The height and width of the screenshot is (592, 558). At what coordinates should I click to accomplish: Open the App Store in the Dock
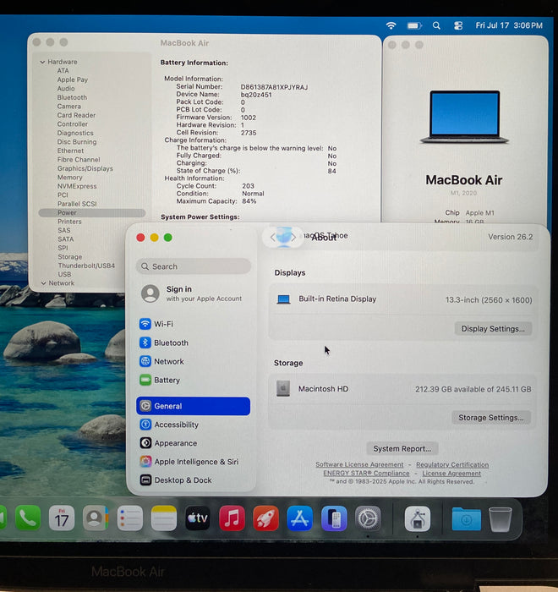coord(300,518)
